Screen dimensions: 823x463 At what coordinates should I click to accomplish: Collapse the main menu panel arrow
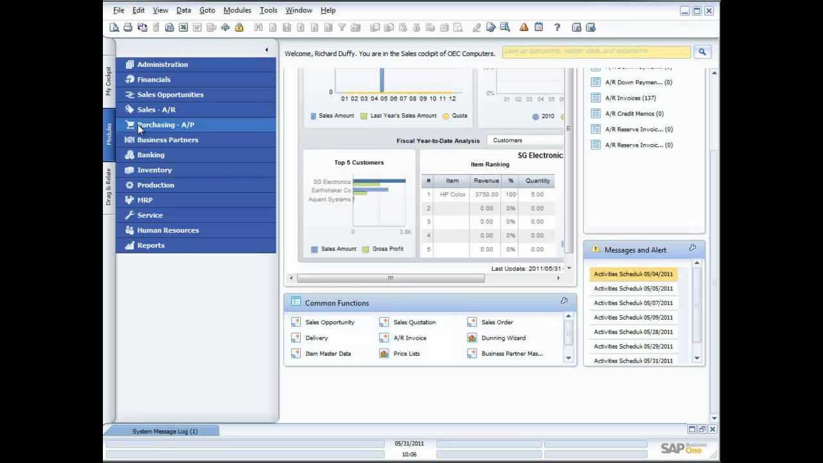[266, 50]
